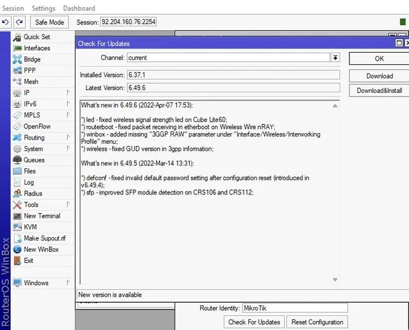The height and width of the screenshot is (330, 409).
Task: Open the Channel dropdown arrow
Action: [x=335, y=58]
